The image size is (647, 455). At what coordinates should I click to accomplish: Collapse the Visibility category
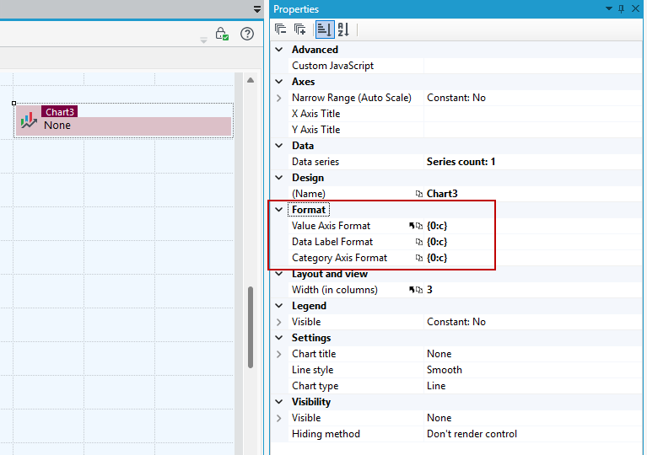(279, 402)
